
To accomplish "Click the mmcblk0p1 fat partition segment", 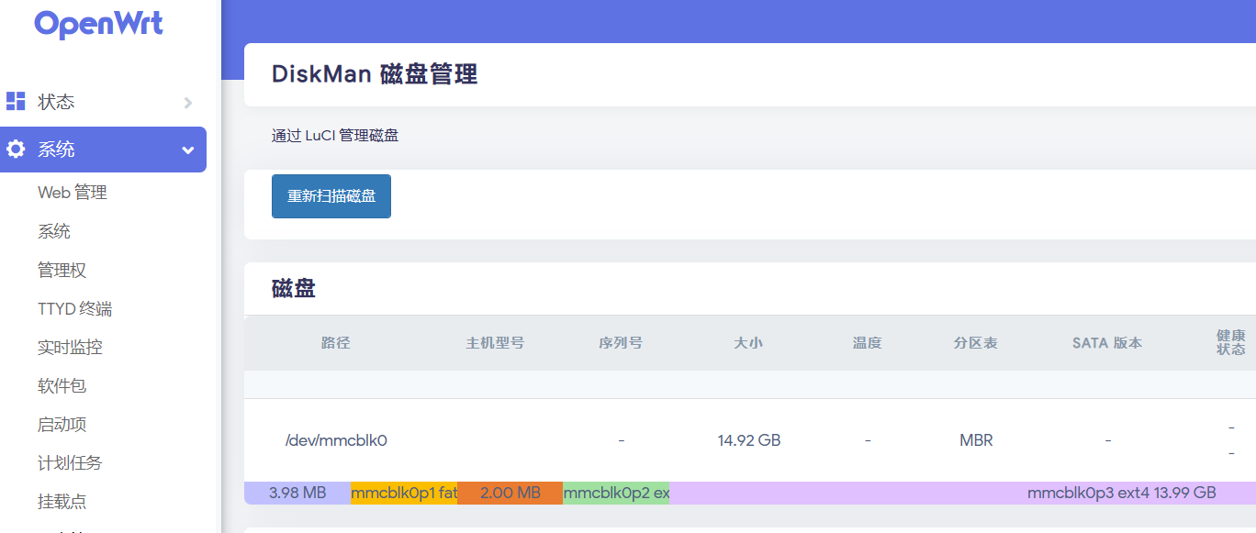I will (405, 493).
